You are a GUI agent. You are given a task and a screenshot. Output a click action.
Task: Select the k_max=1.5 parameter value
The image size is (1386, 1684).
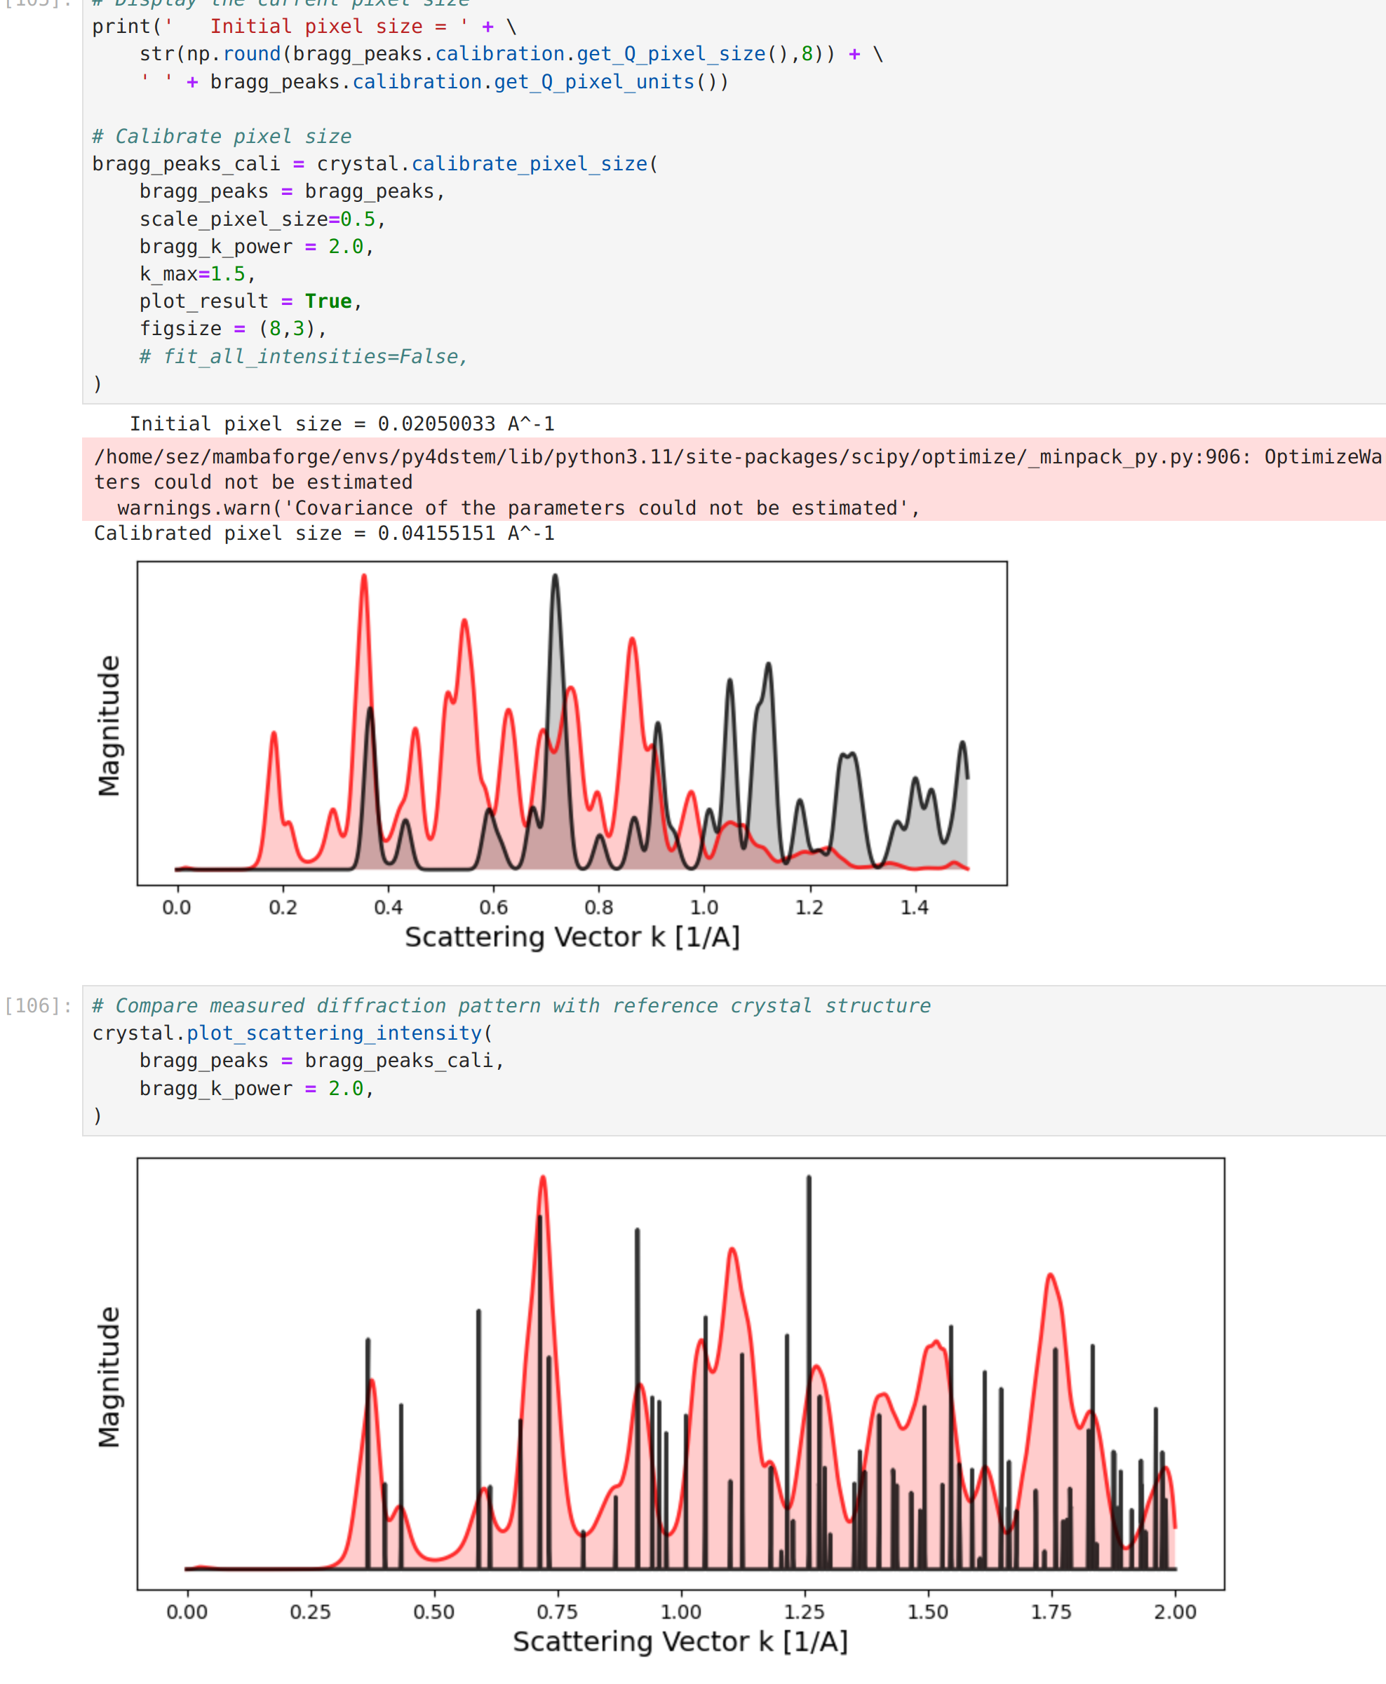pyautogui.click(x=195, y=273)
